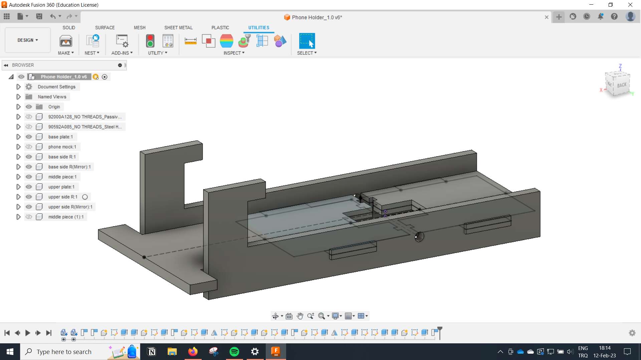Expand the base side R:1 component
The width and height of the screenshot is (641, 360).
pos(18,156)
